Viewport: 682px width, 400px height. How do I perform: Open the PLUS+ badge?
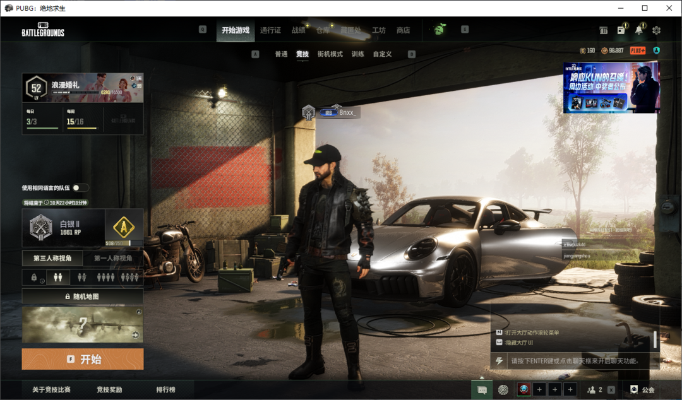pyautogui.click(x=638, y=50)
